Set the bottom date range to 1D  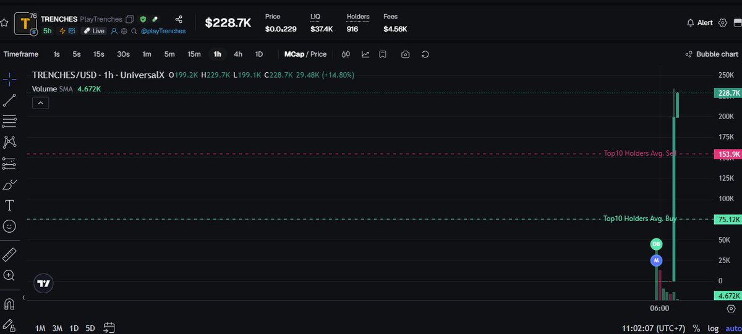pos(74,328)
